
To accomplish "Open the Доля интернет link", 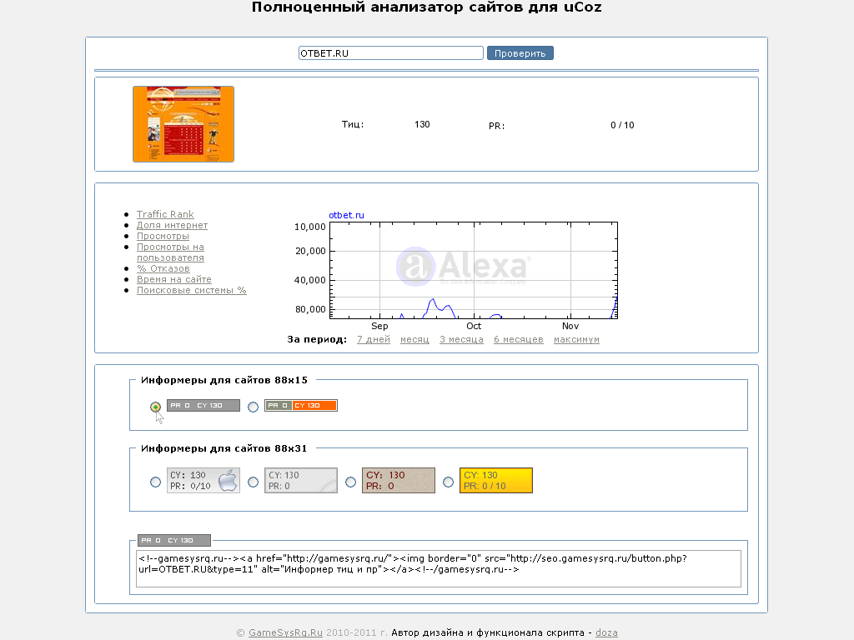I will tap(172, 225).
